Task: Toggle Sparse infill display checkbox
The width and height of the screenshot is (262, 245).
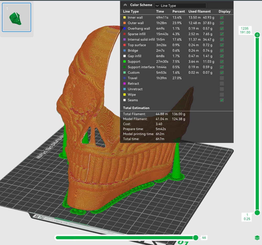Action: 222,34
